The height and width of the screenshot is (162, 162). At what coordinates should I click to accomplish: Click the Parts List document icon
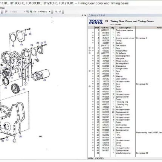89,15
